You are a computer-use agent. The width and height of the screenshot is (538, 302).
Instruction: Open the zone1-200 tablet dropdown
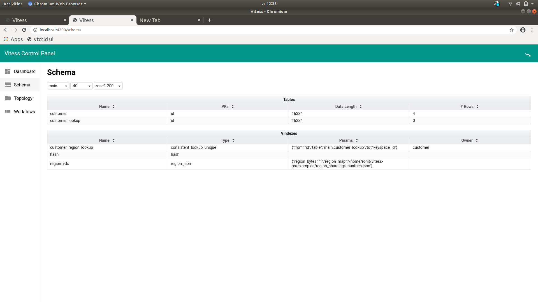pos(108,86)
